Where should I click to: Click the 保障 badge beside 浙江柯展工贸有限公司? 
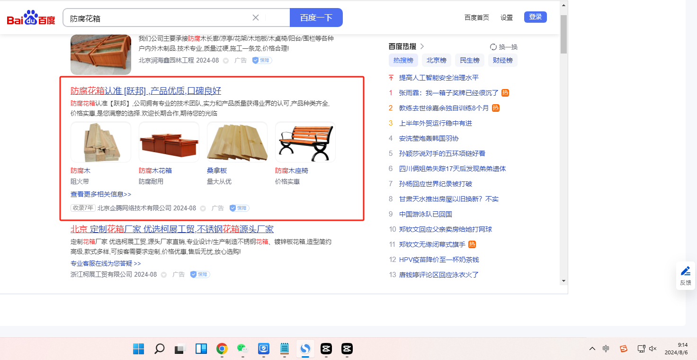point(200,274)
